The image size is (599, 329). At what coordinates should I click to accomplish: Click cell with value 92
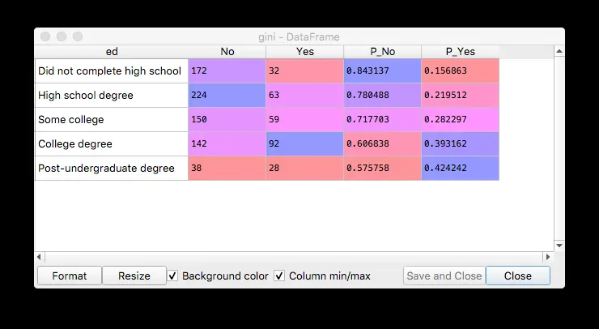(x=305, y=144)
